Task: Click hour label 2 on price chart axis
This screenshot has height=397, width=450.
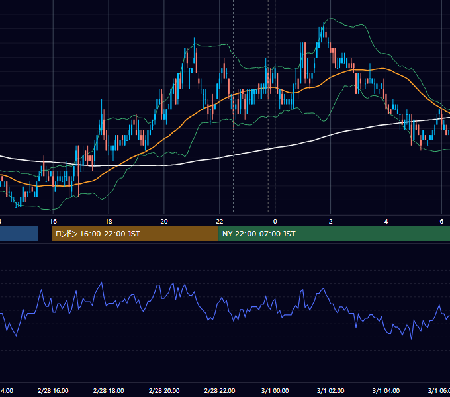Action: coord(331,222)
